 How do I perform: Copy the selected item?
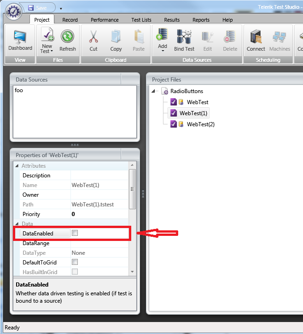[x=116, y=41]
